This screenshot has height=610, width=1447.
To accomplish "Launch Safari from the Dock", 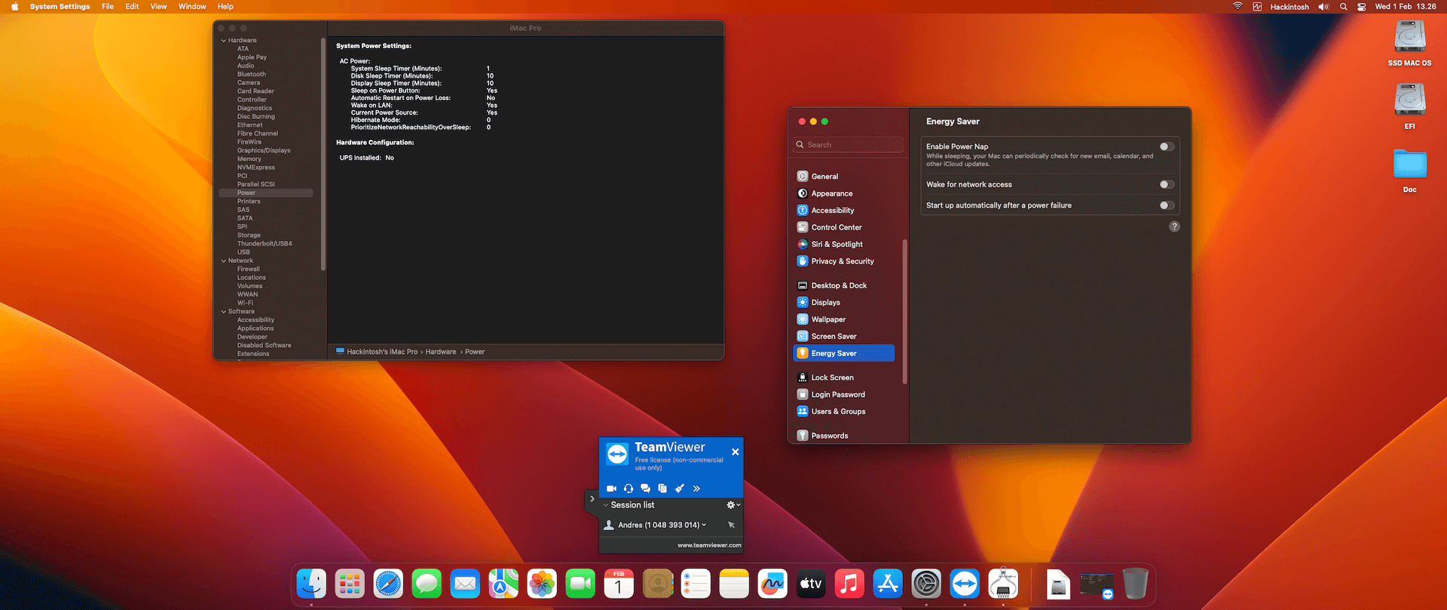I will [x=389, y=584].
